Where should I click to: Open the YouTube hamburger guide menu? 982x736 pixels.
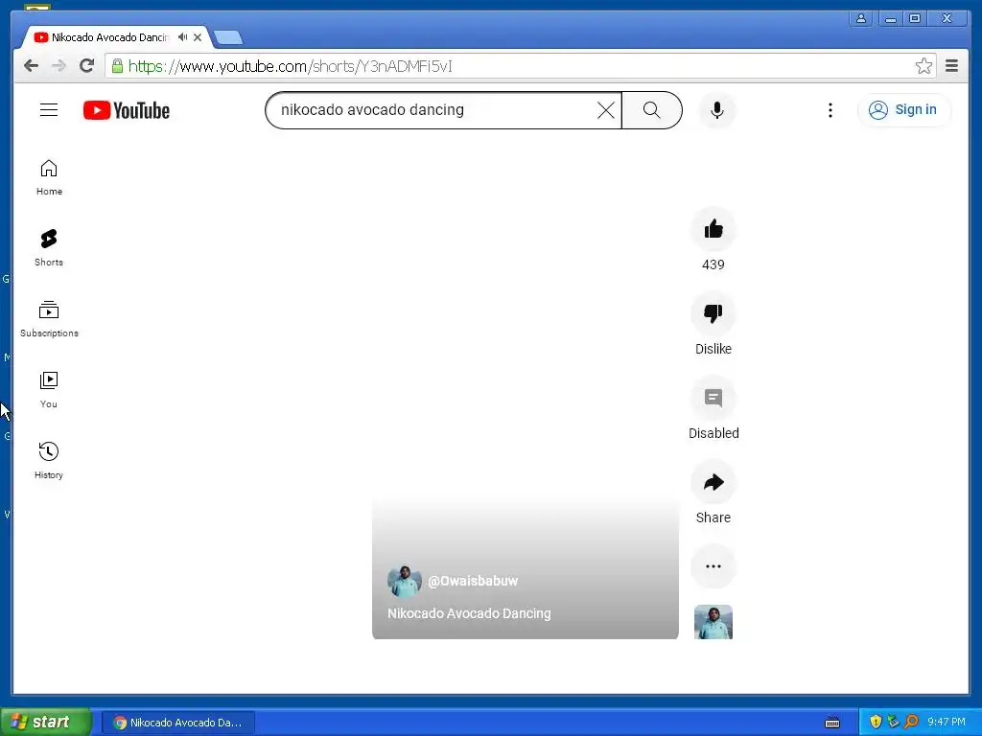coord(49,110)
